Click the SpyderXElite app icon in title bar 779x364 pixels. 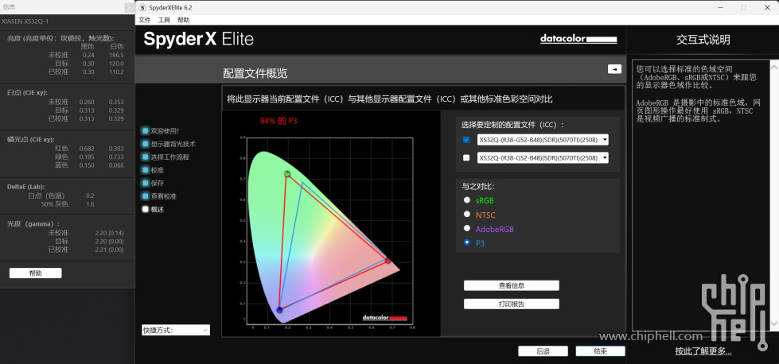tap(142, 7)
